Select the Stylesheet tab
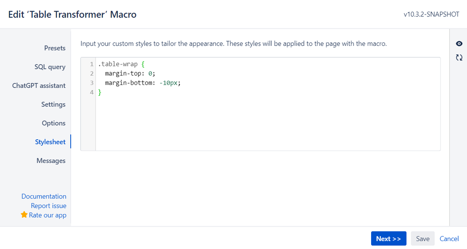 [51, 142]
